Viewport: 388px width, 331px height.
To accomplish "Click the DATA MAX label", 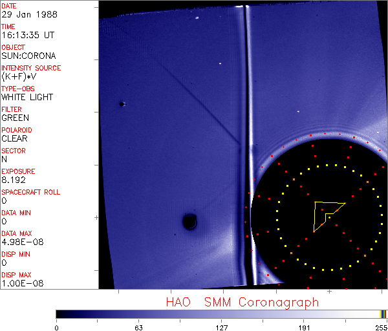I will (x=17, y=233).
